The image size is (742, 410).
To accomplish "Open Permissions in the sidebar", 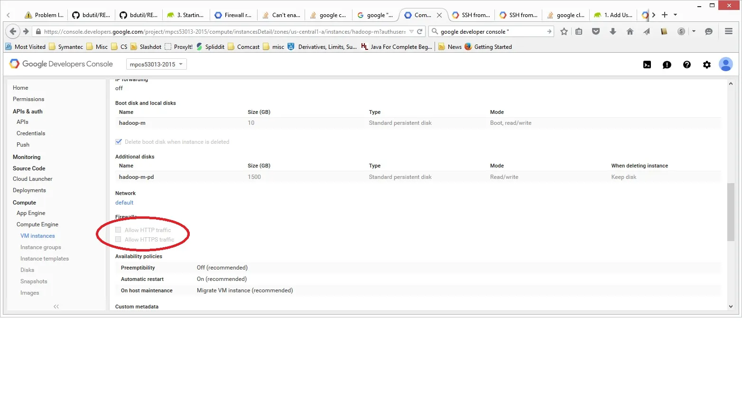I will [x=28, y=99].
